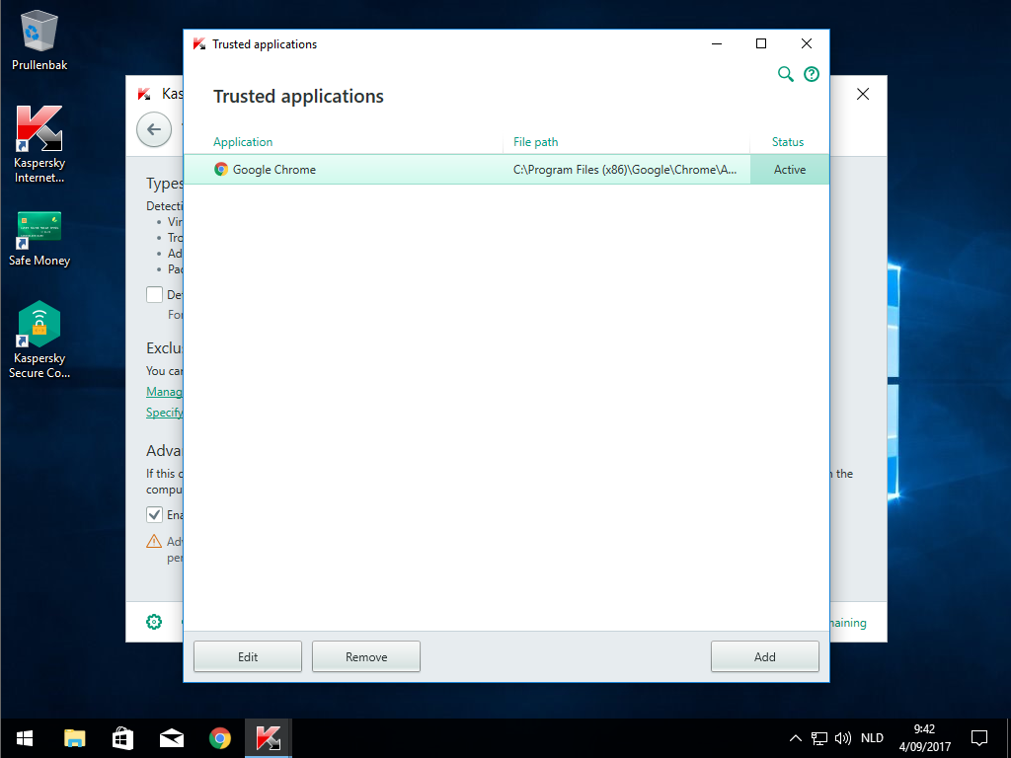
Task: Open the Specify trusted applications link
Action: pyautogui.click(x=165, y=413)
